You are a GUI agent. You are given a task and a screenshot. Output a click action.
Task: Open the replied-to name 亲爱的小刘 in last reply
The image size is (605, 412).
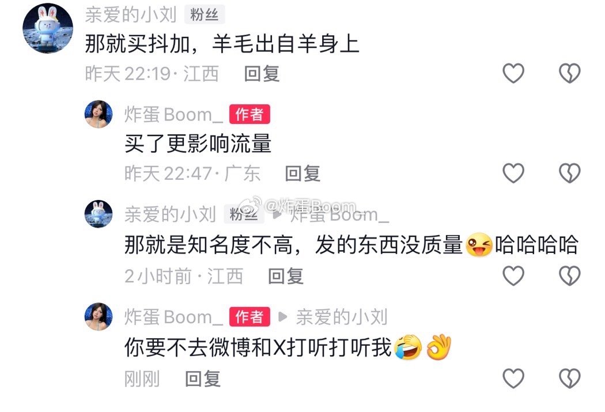coord(342,317)
